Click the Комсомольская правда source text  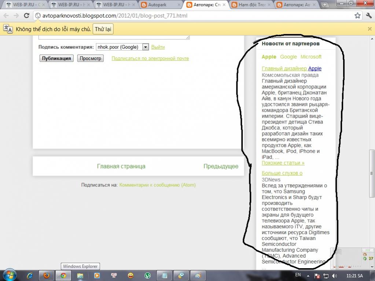click(290, 75)
